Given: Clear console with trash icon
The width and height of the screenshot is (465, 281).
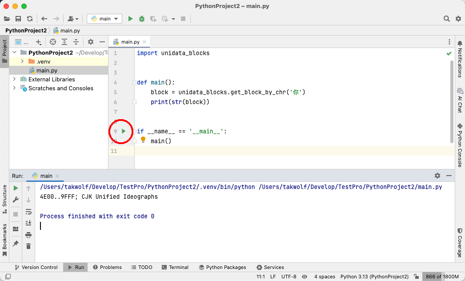Looking at the screenshot, I should point(28,246).
